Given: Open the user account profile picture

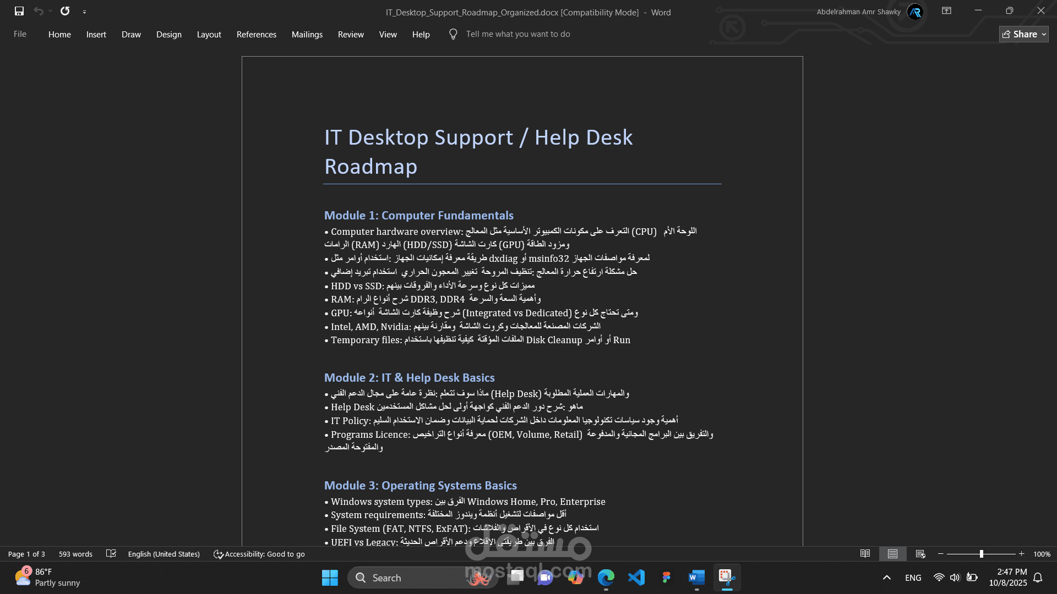Looking at the screenshot, I should coord(915,12).
